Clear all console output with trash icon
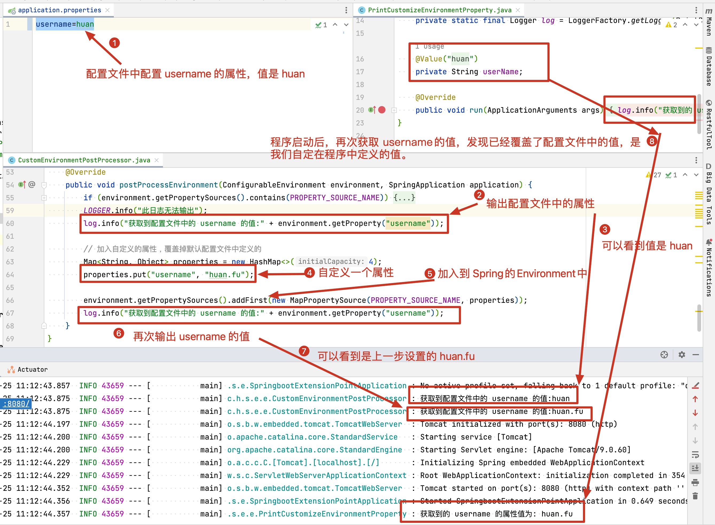This screenshot has height=525, width=715. pos(695,495)
